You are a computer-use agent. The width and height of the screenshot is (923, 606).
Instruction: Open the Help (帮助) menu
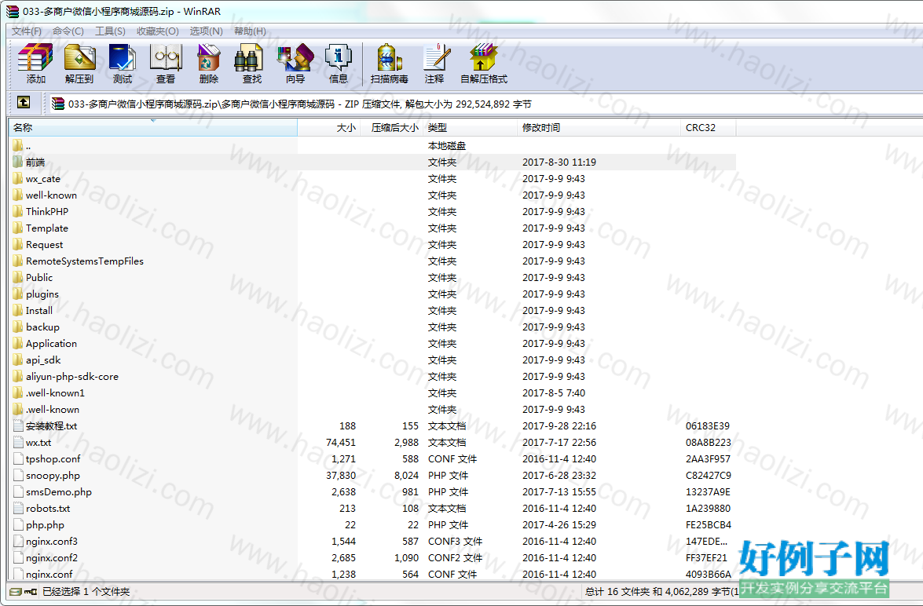click(250, 31)
